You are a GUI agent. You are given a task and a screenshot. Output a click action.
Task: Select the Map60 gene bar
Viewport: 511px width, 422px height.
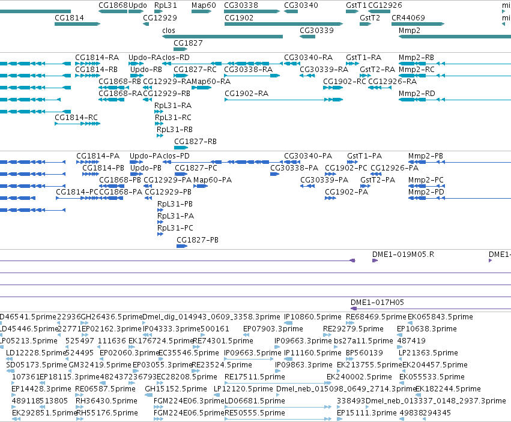(201, 11)
